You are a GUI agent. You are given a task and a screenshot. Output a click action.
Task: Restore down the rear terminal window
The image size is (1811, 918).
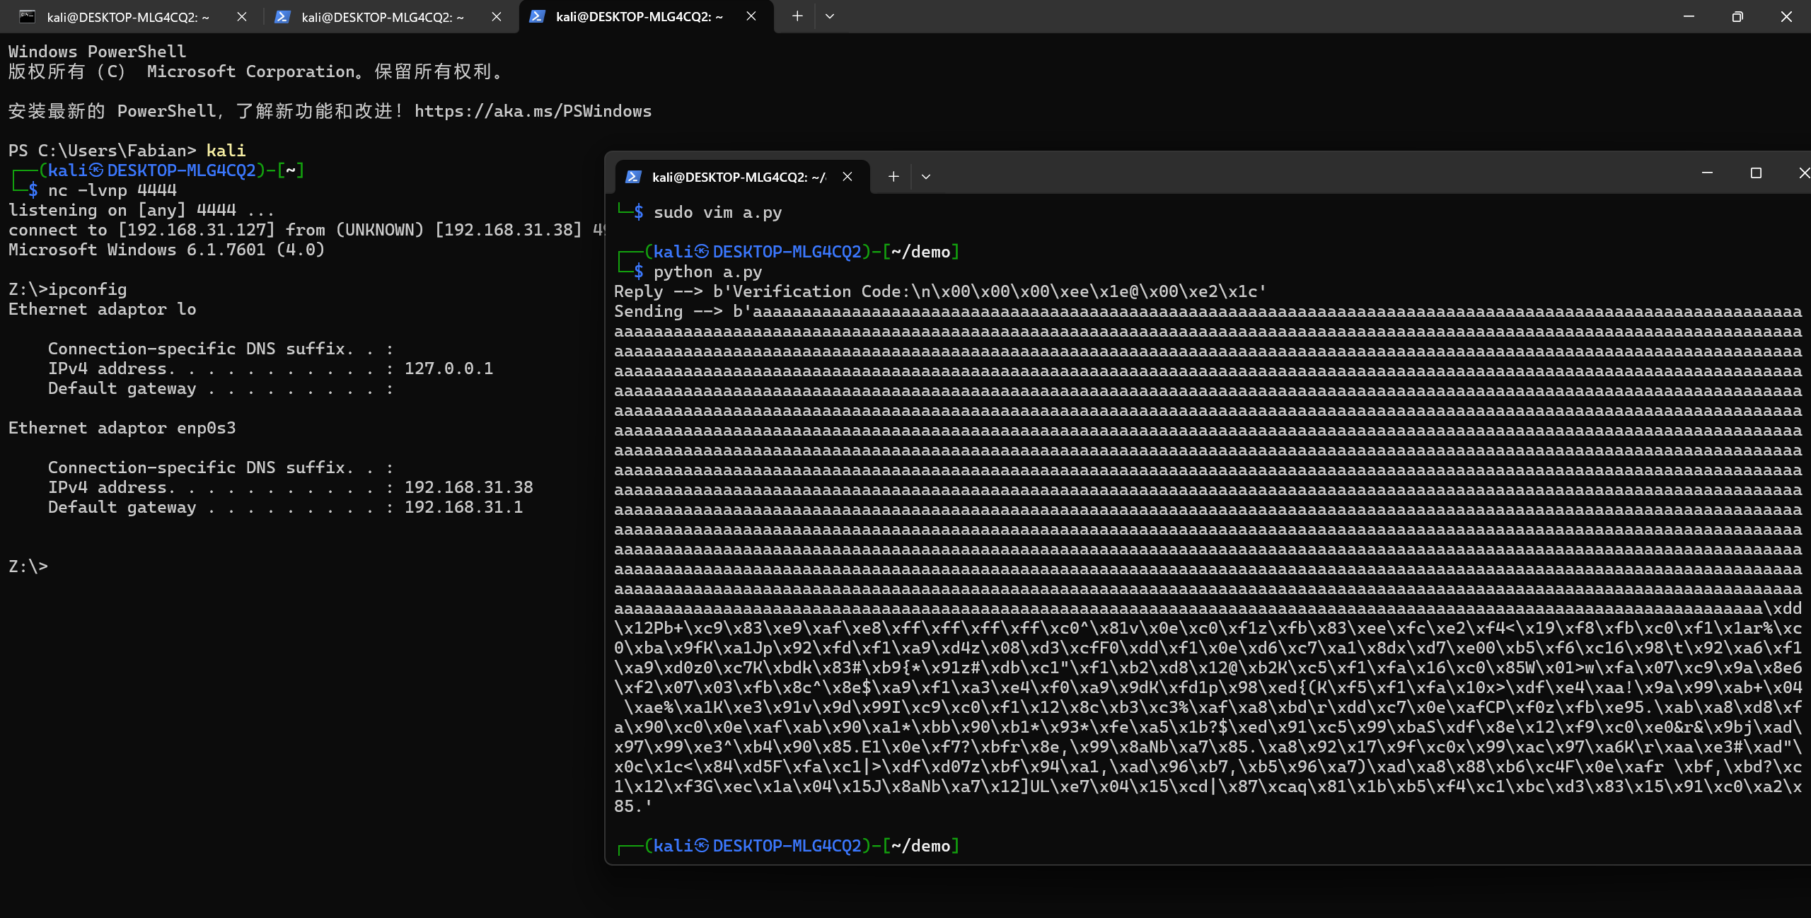pyautogui.click(x=1737, y=17)
